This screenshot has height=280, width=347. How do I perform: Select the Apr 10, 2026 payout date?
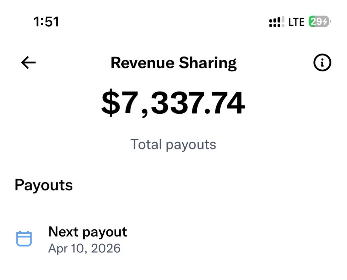point(84,248)
